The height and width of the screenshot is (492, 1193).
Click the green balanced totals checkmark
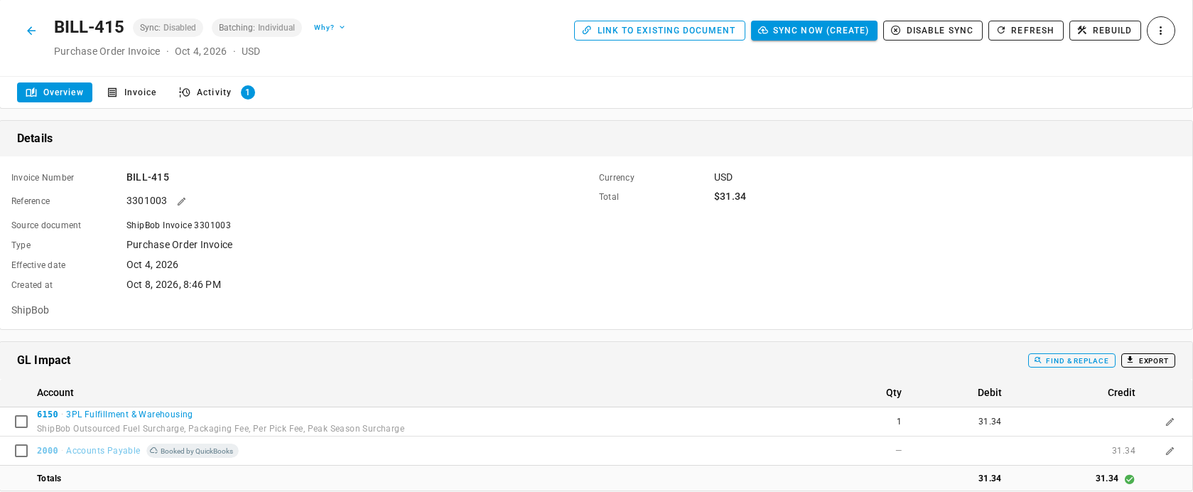1129,479
